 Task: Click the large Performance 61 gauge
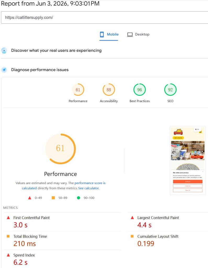tap(60, 149)
